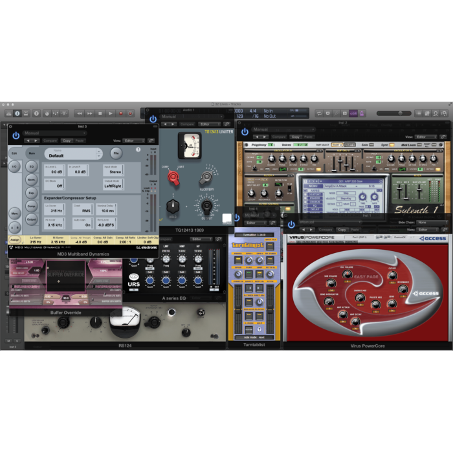Adjust the master volume slider in Logic toolbar
This screenshot has height=453, width=453.
tap(394, 113)
